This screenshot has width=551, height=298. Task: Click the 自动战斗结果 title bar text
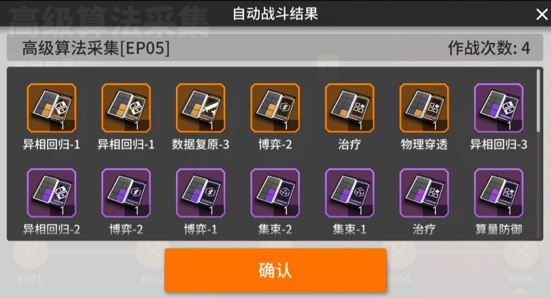click(275, 14)
